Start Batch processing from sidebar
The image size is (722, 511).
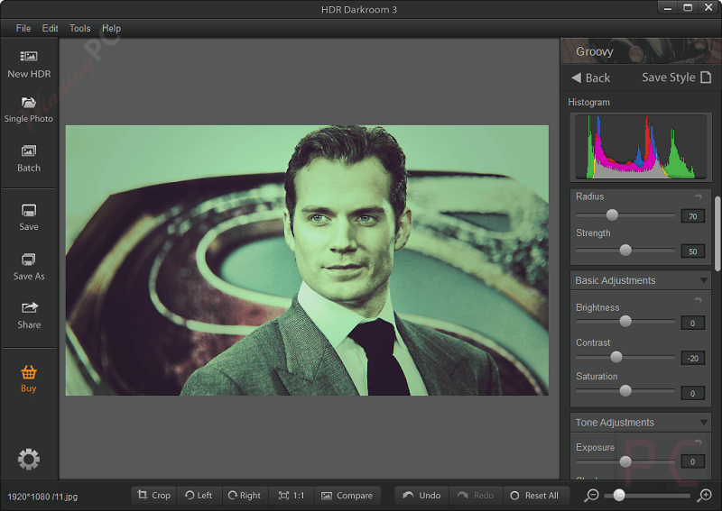(29, 151)
